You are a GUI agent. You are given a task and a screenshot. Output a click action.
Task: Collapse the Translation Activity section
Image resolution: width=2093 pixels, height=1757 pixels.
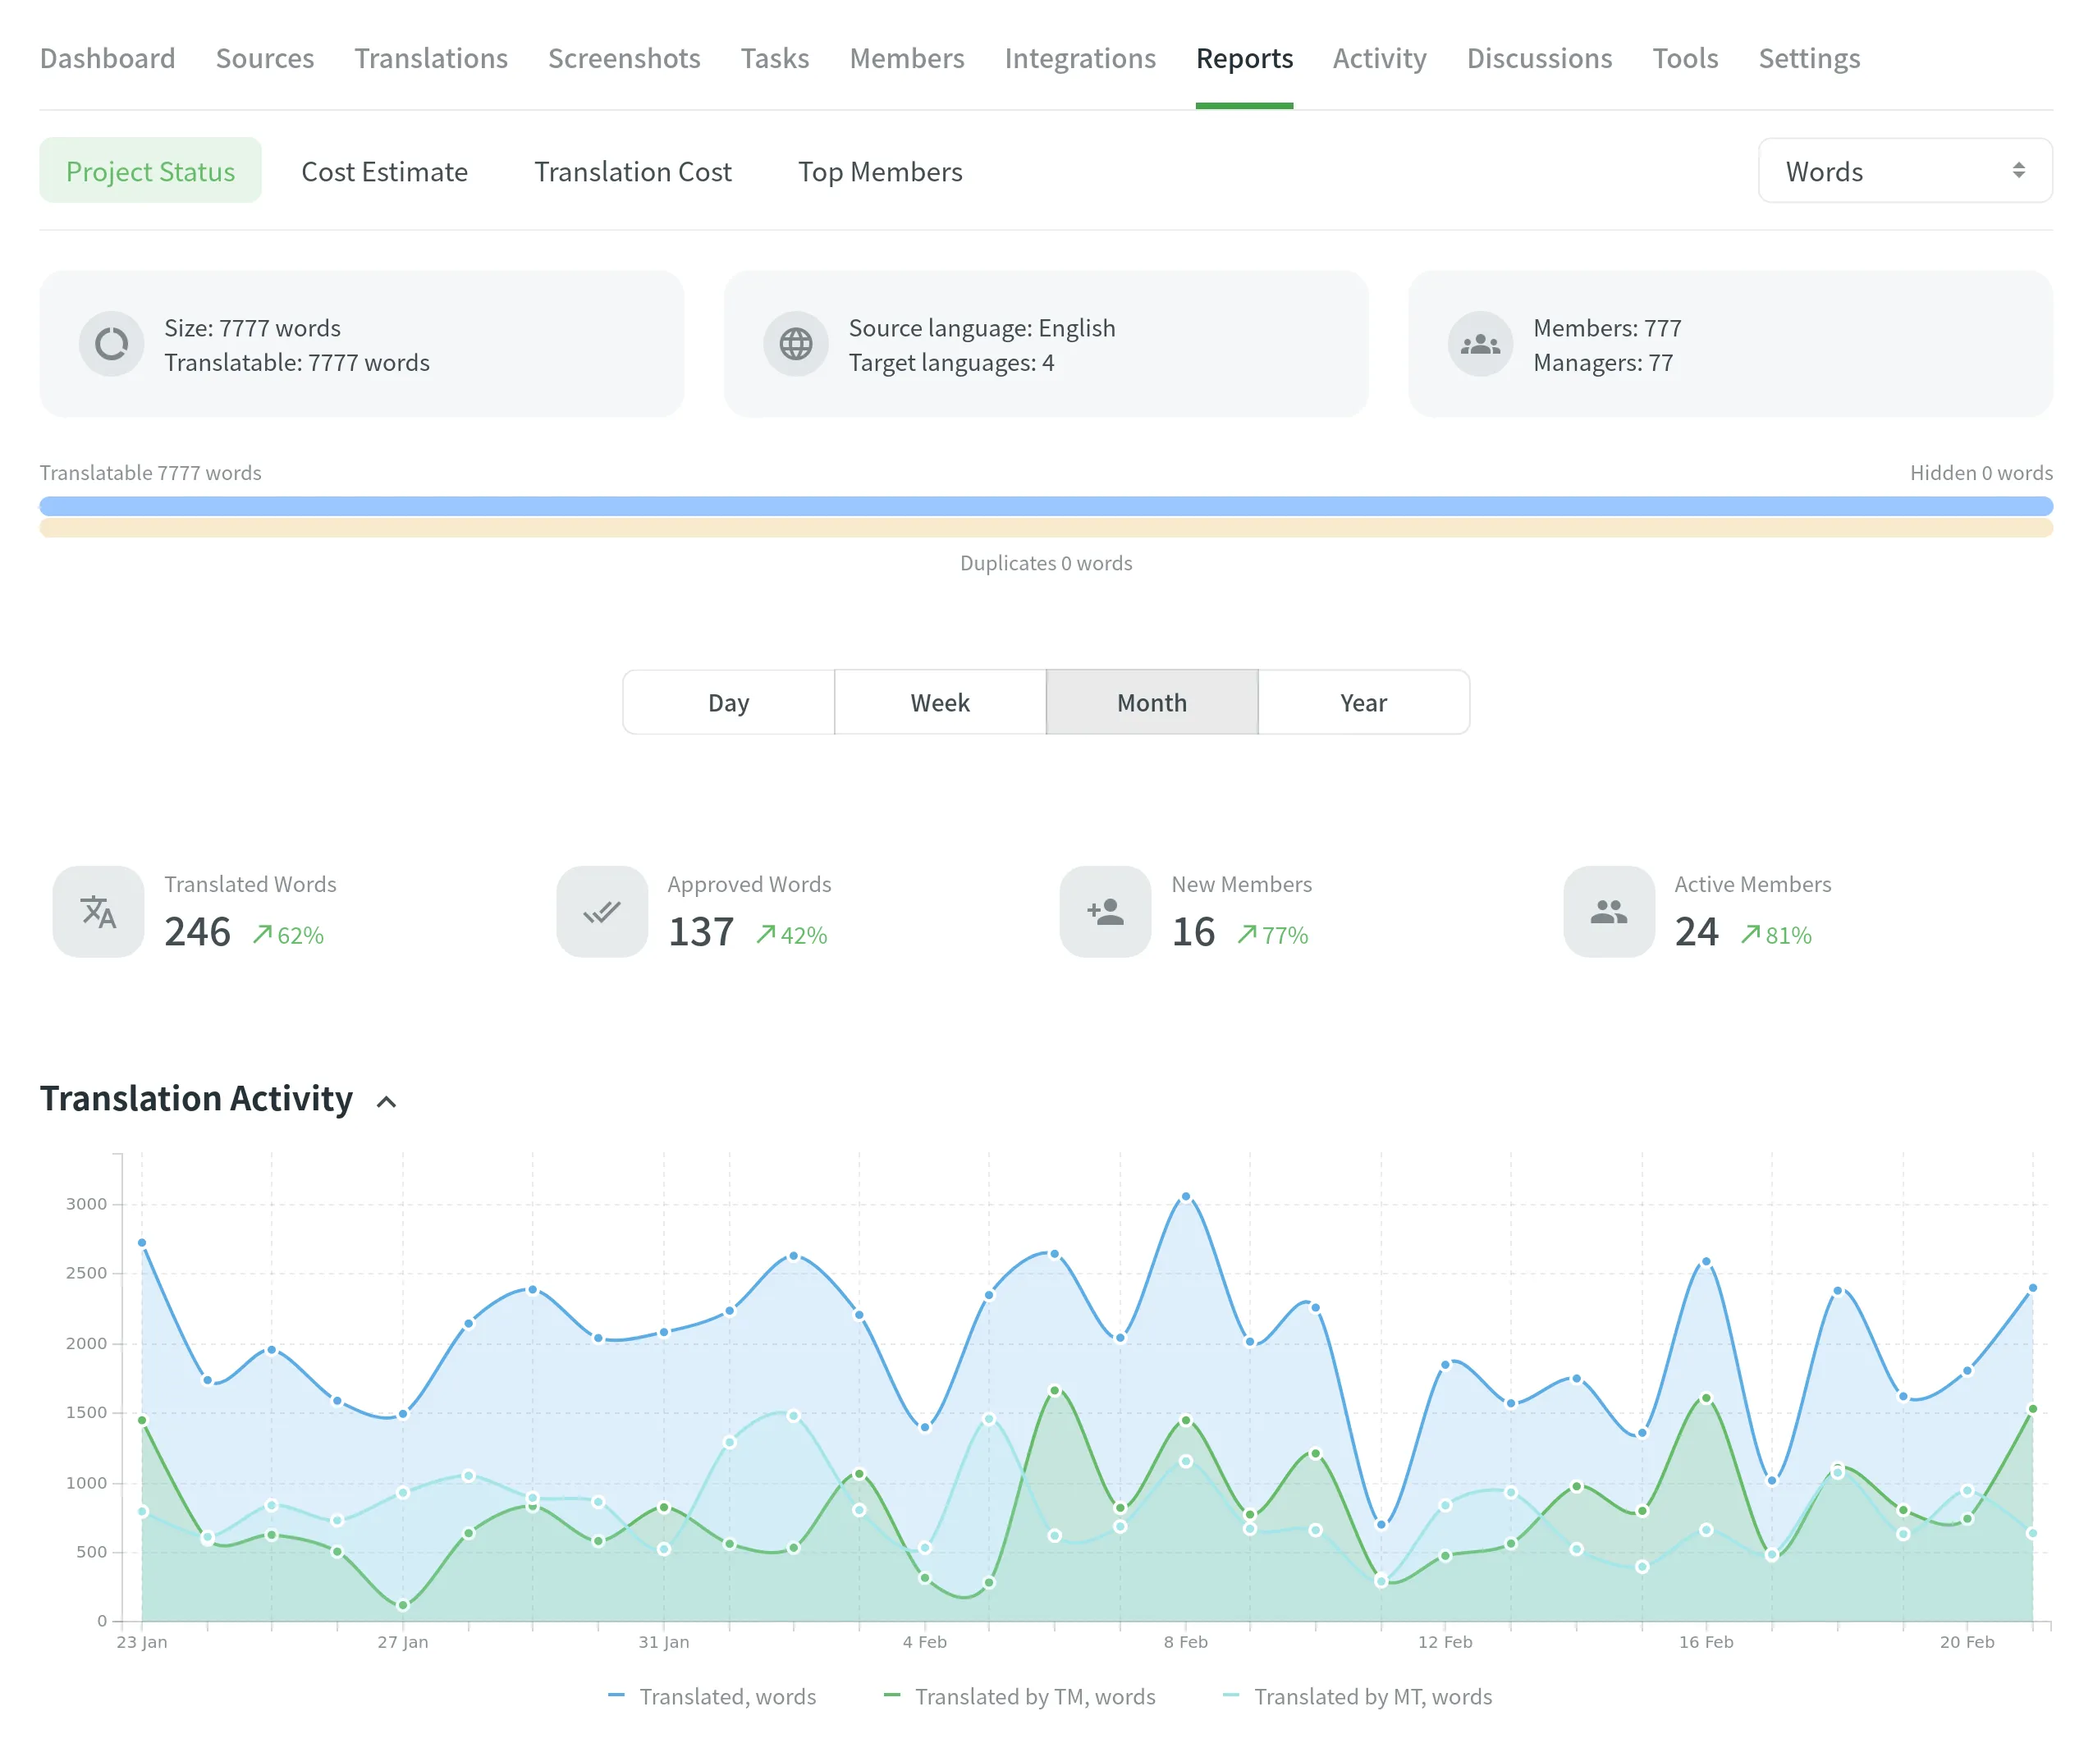[x=388, y=1100]
